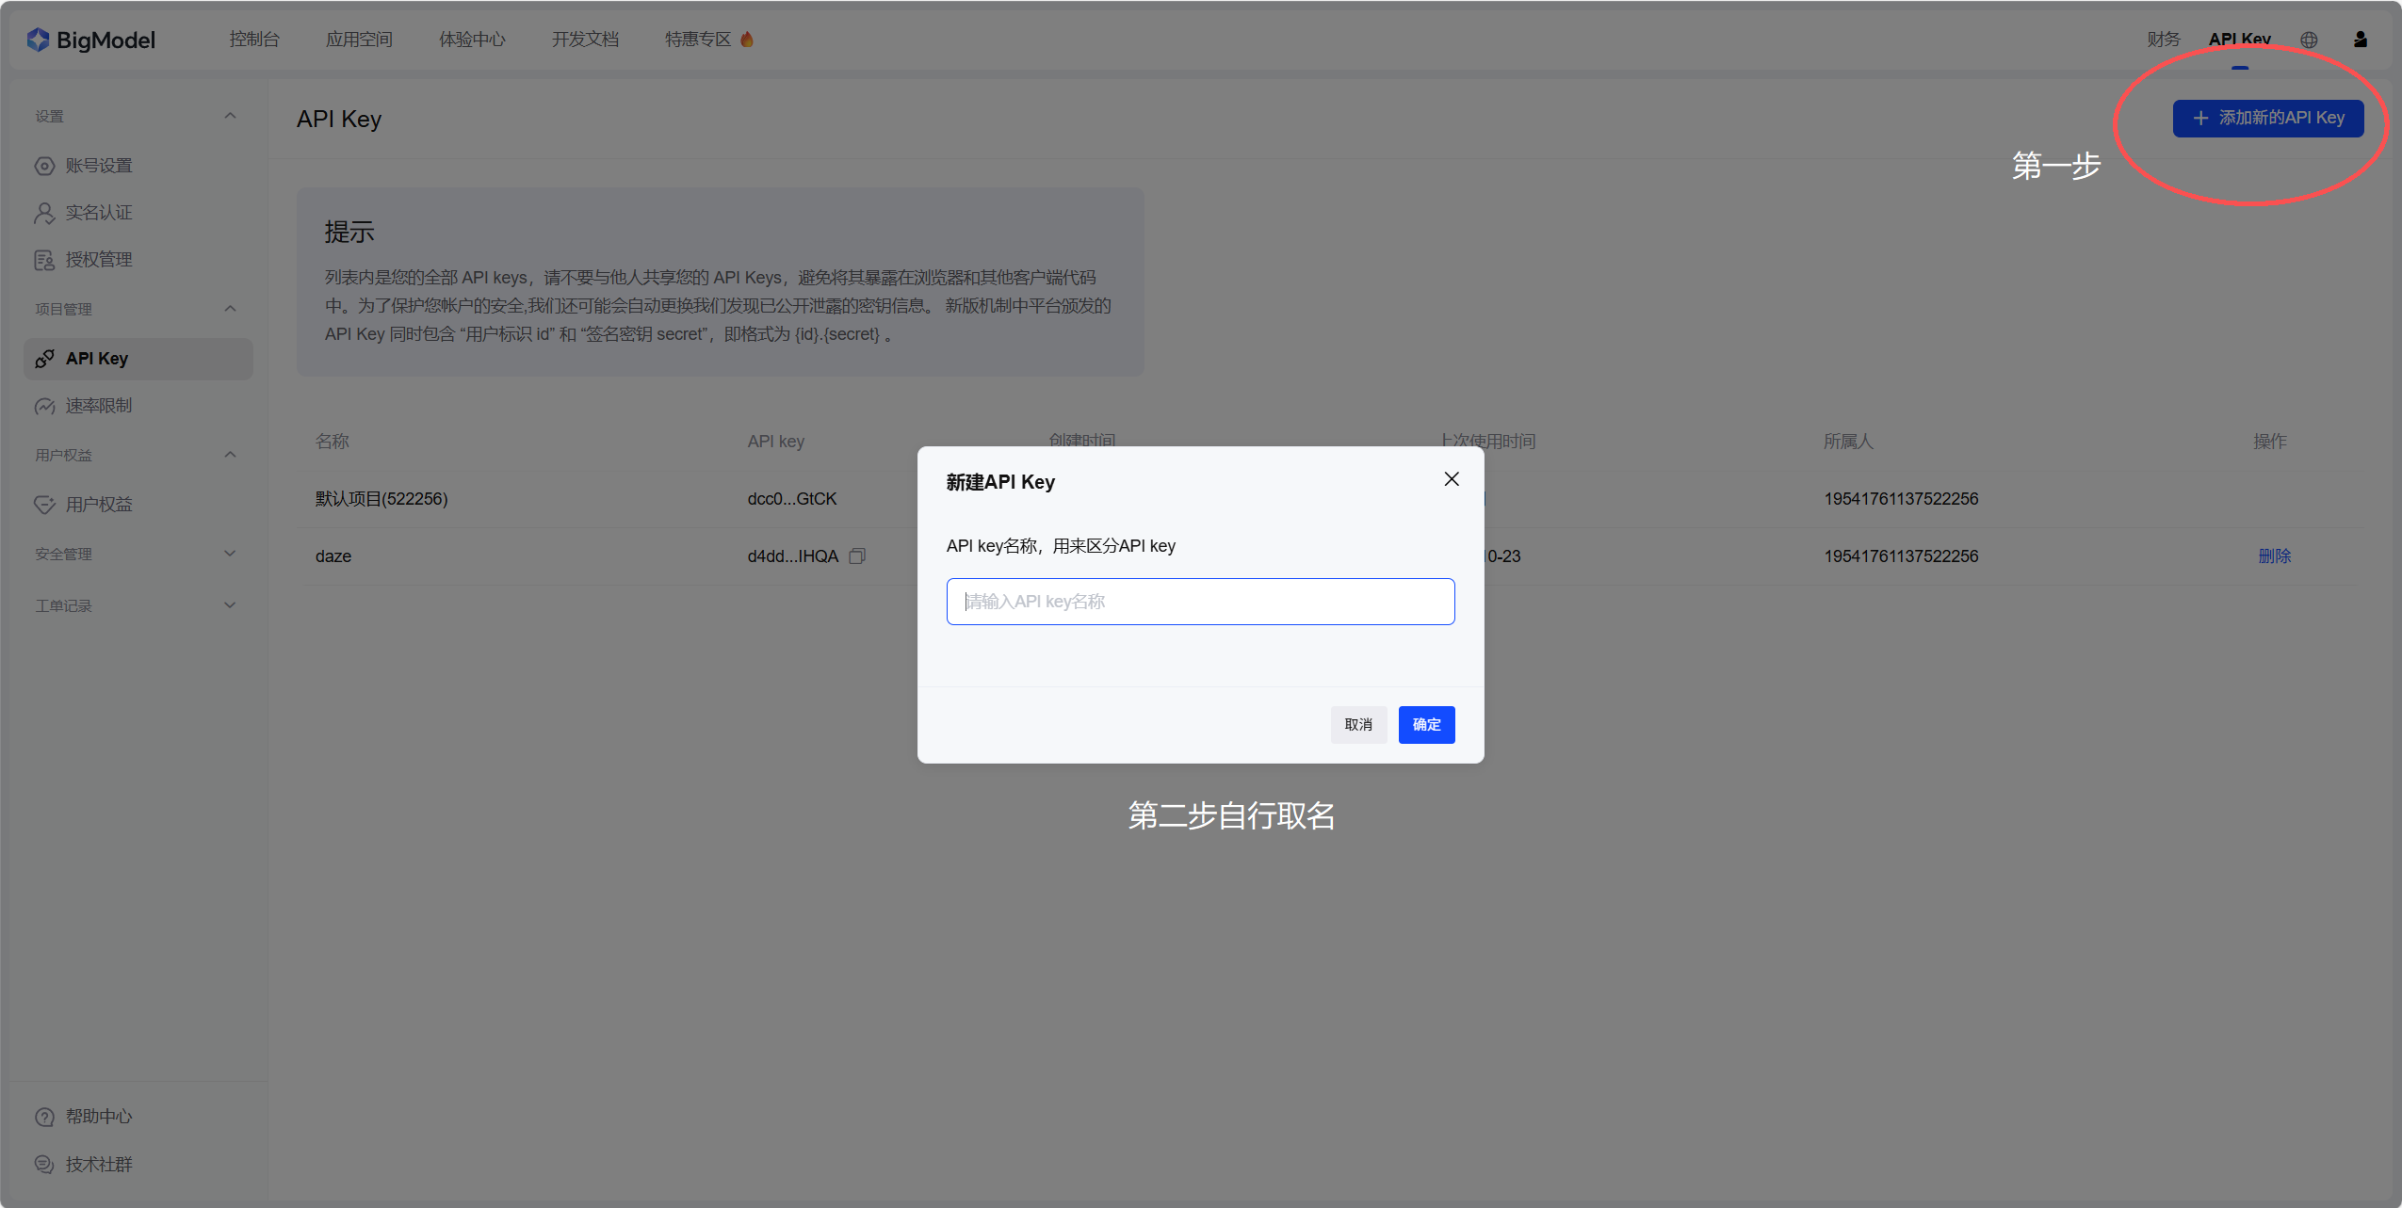2402x1208 pixels.
Task: Collapse the 设置 section
Action: click(230, 114)
